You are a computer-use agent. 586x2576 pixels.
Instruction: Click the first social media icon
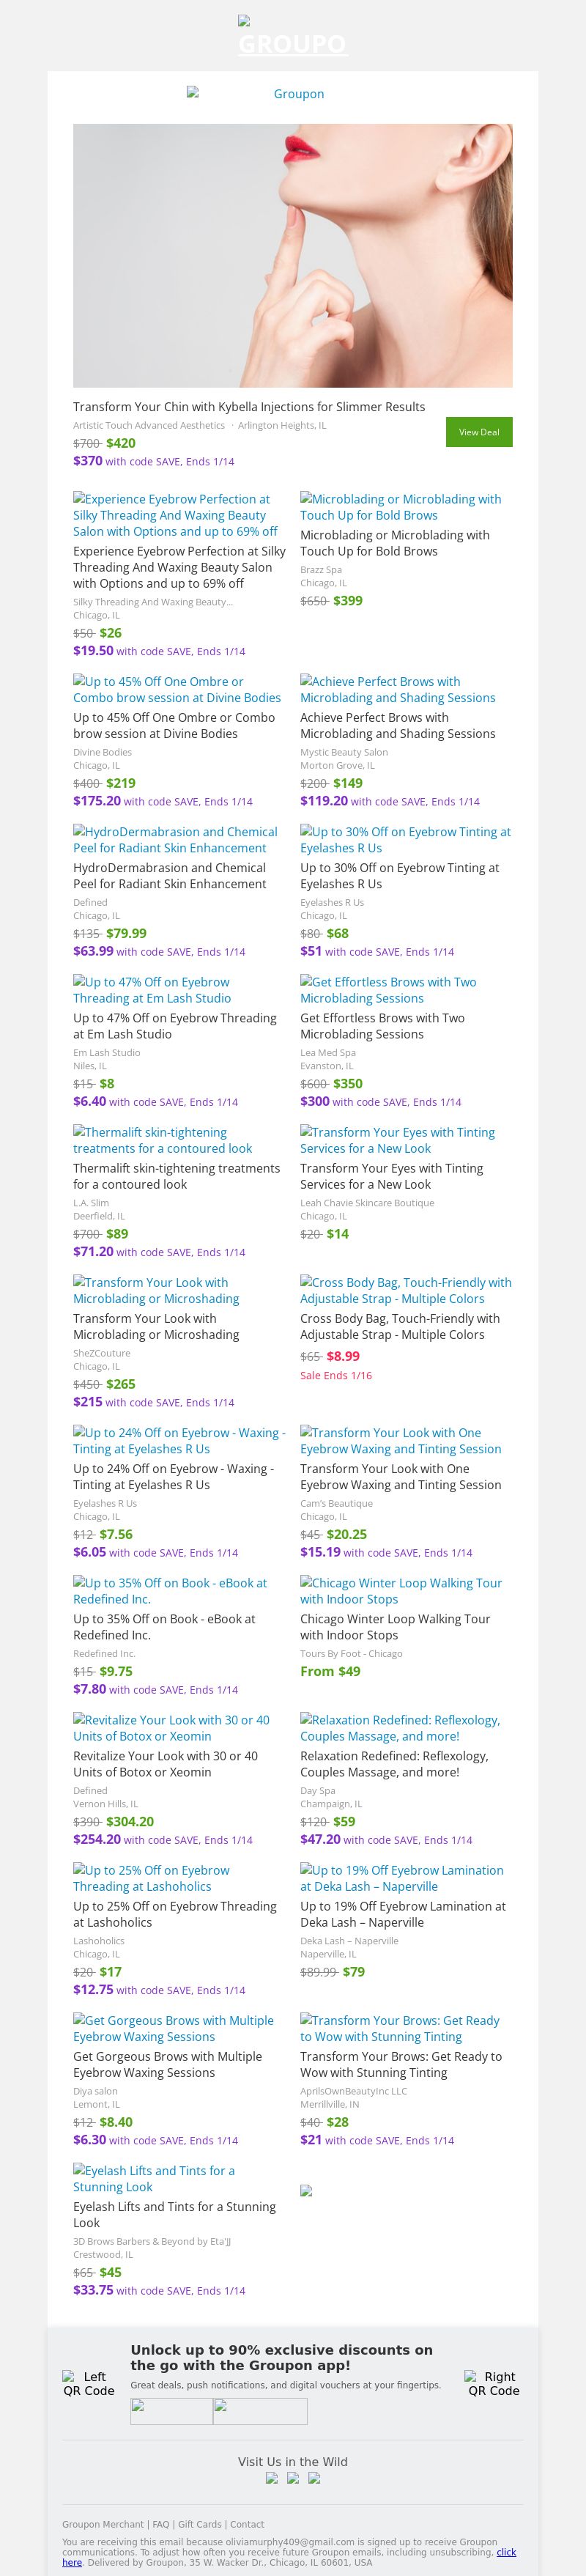point(271,2478)
